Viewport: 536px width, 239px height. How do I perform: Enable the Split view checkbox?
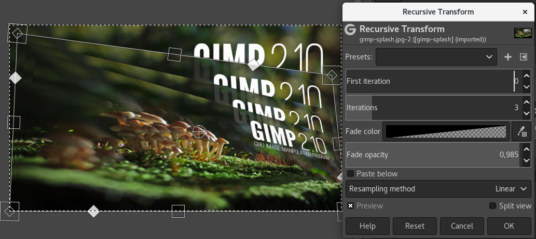[492, 206]
